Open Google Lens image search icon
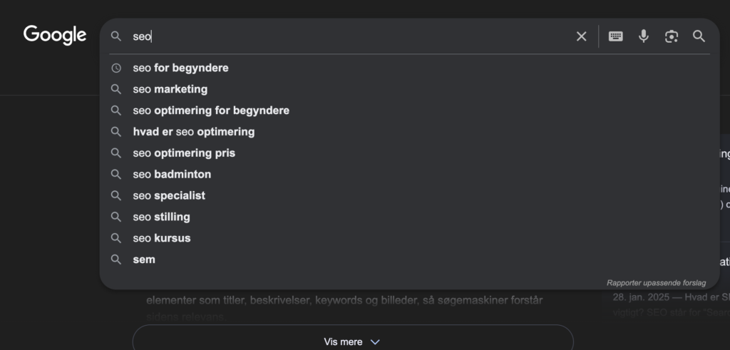 point(671,36)
